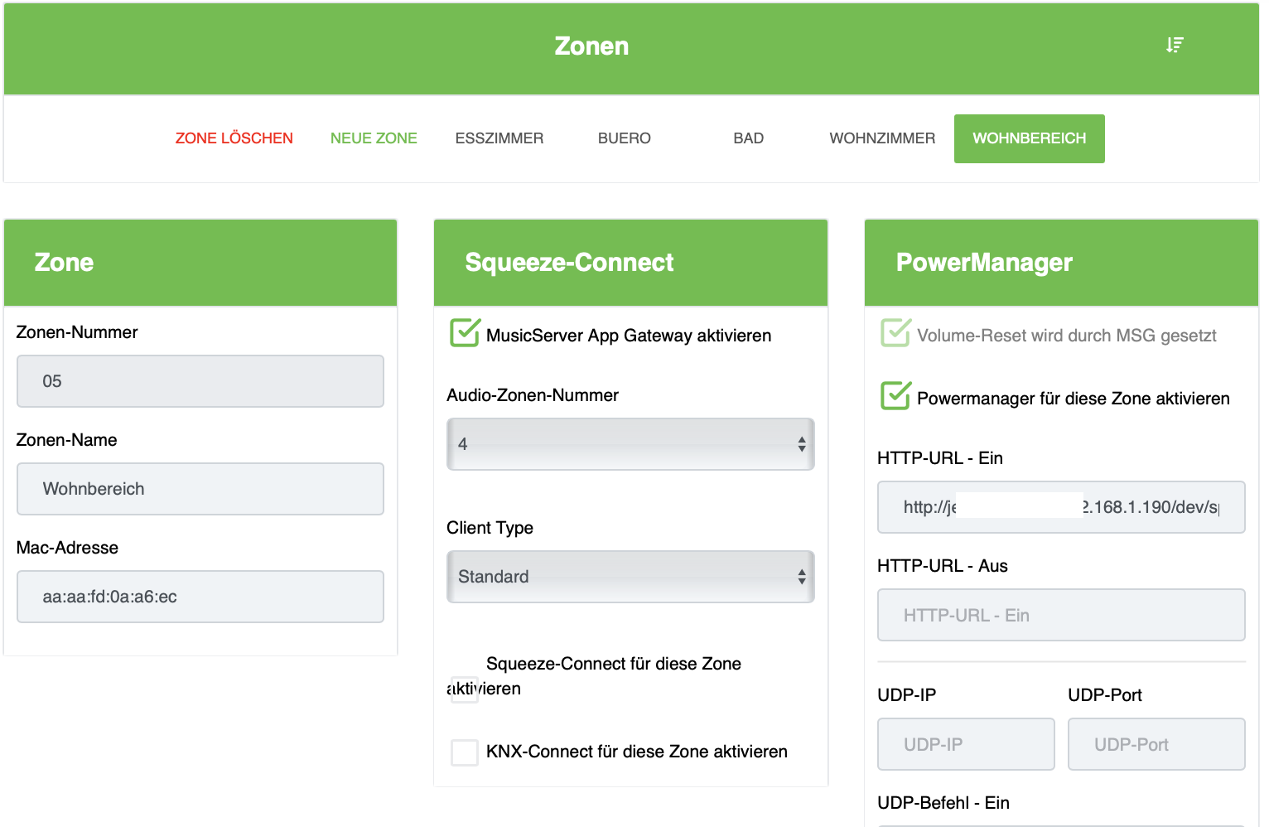Click ZONE LÖSCHEN to delete zone
This screenshot has width=1269, height=827.
click(x=234, y=138)
